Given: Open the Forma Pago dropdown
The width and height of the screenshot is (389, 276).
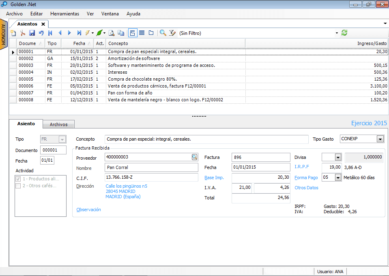Looking at the screenshot, I should [338, 178].
